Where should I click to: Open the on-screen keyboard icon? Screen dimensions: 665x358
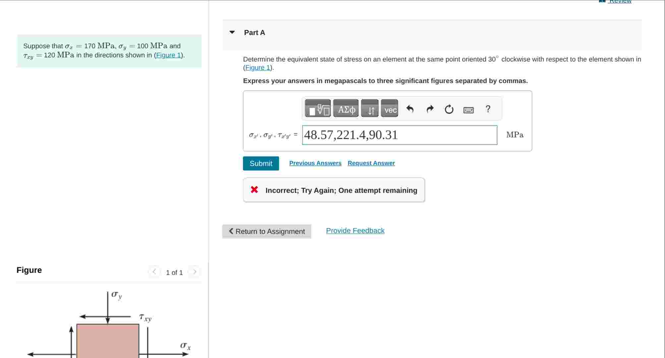[x=468, y=109]
